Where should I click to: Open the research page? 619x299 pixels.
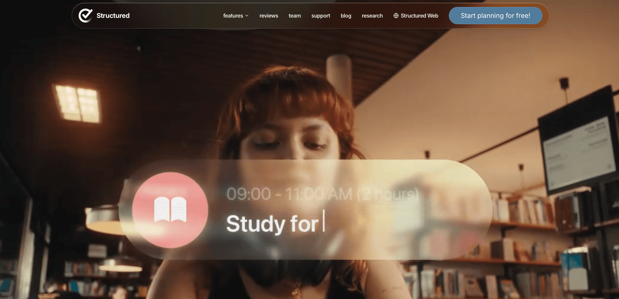pyautogui.click(x=372, y=16)
